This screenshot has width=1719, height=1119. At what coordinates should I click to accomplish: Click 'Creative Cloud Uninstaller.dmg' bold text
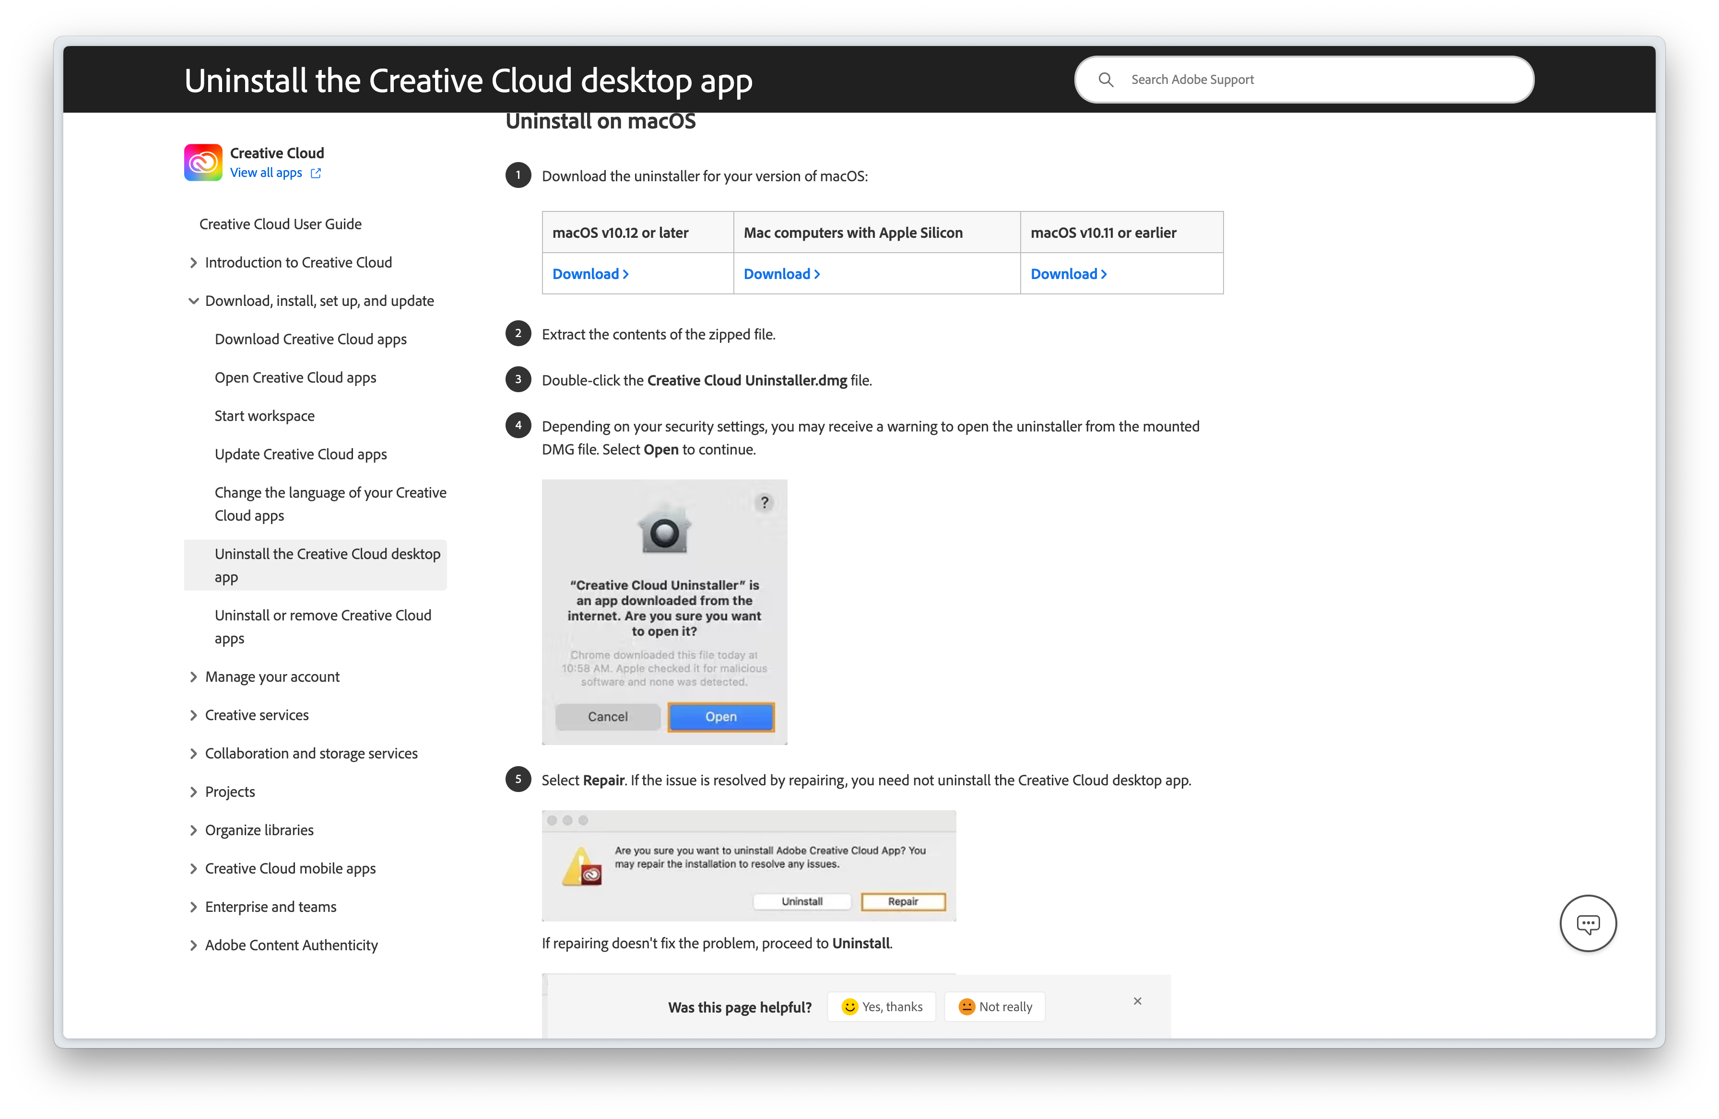tap(747, 381)
